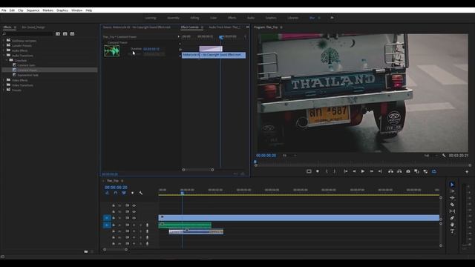The image size is (475, 267).
Task: Open Timeline display settings wrench
Action: 141,193
